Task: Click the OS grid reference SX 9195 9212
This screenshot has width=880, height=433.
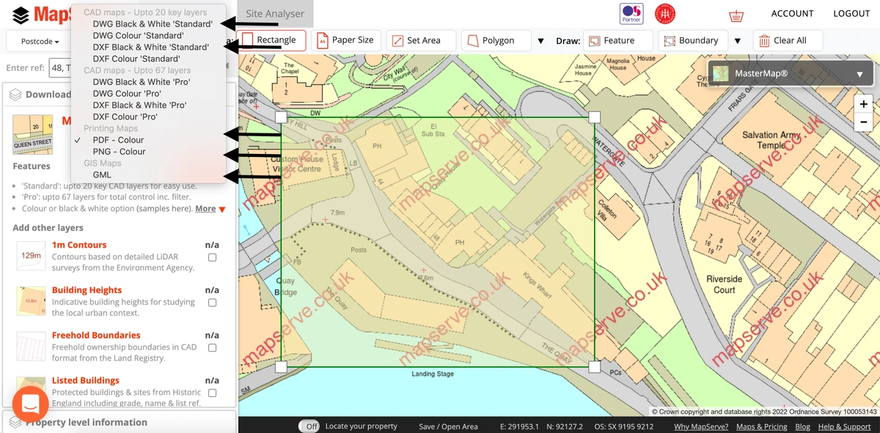Action: [x=624, y=426]
